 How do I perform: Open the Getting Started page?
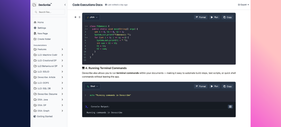pyautogui.click(x=45, y=116)
